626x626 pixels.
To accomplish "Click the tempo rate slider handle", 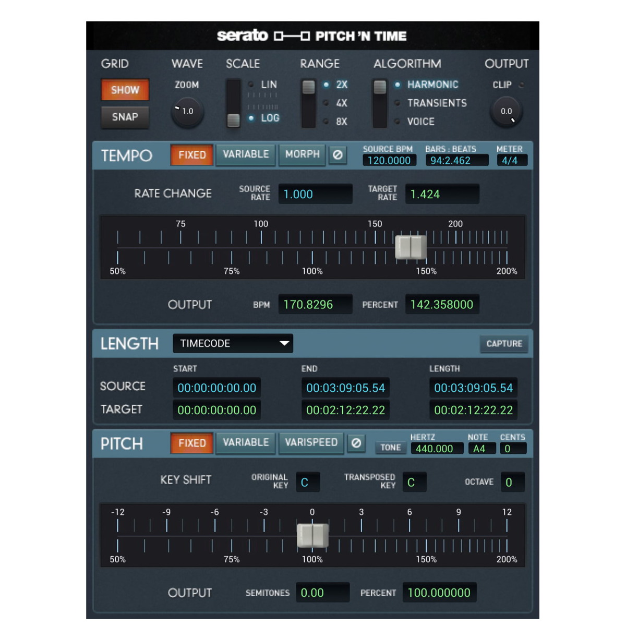I will pyautogui.click(x=410, y=247).
